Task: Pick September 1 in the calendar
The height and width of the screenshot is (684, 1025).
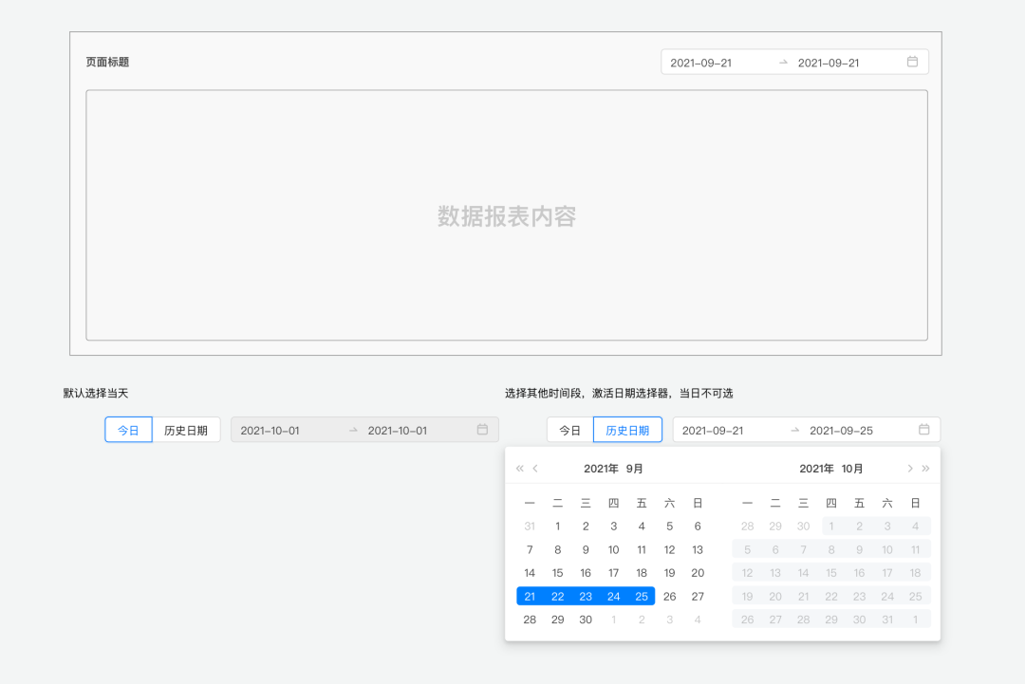Action: (558, 526)
